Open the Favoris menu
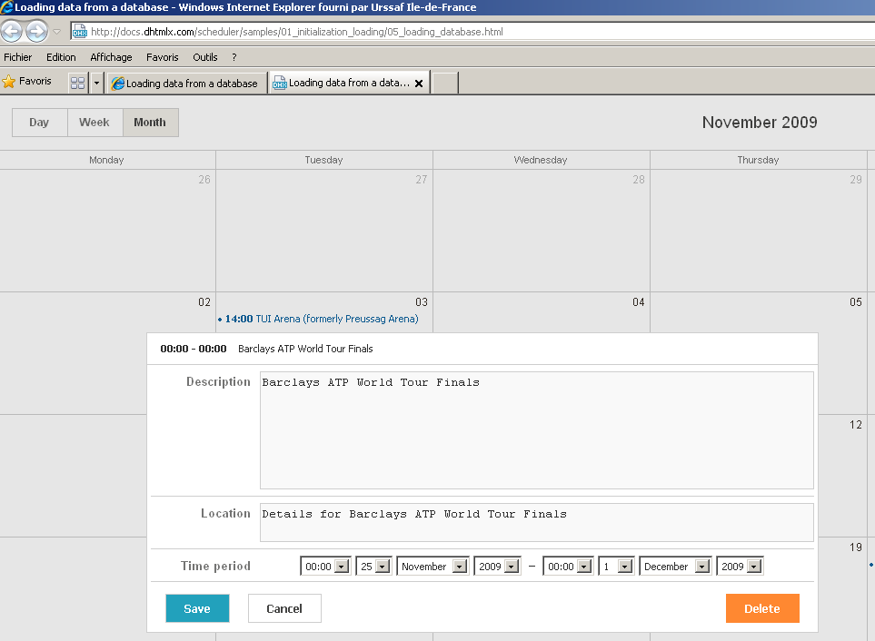The image size is (875, 641). coord(163,57)
